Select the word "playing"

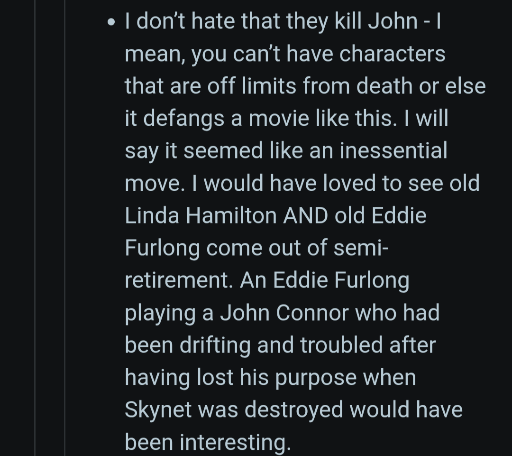pos(160,314)
